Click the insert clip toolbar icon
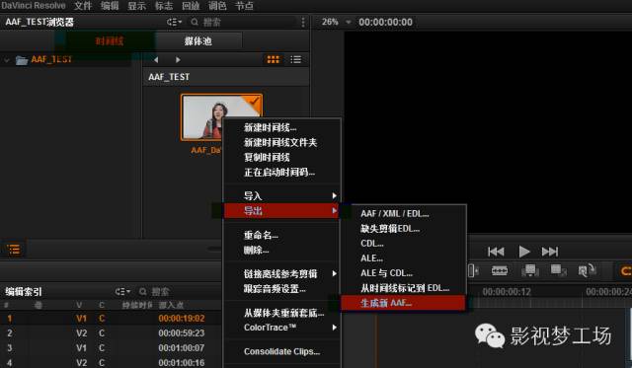 530,270
